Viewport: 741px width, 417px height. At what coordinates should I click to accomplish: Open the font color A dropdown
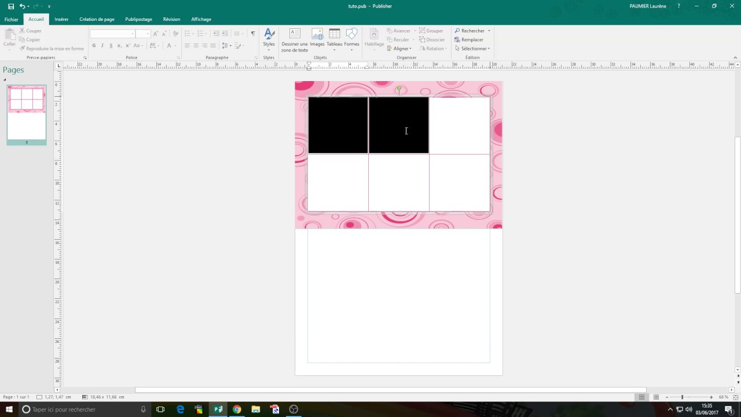(171, 46)
